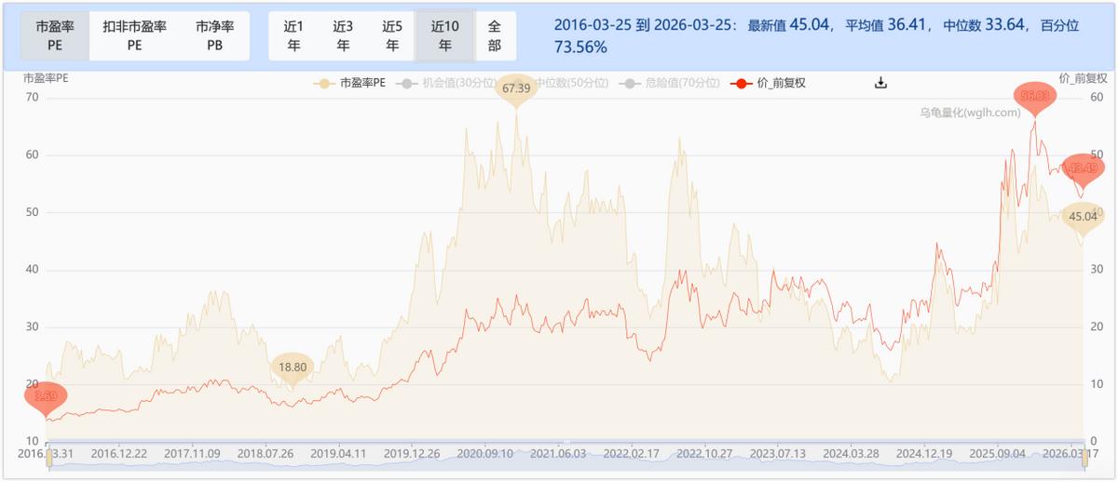Viewport: 1118px width, 482px height.
Task: Select the 近5年 time range
Action: pos(392,35)
